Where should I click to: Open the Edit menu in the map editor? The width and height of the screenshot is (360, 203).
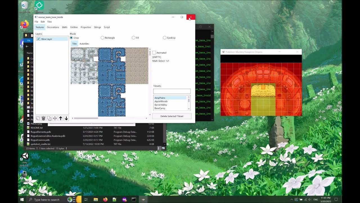pos(43,22)
